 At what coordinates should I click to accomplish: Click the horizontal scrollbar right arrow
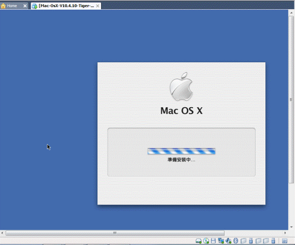[285, 233]
